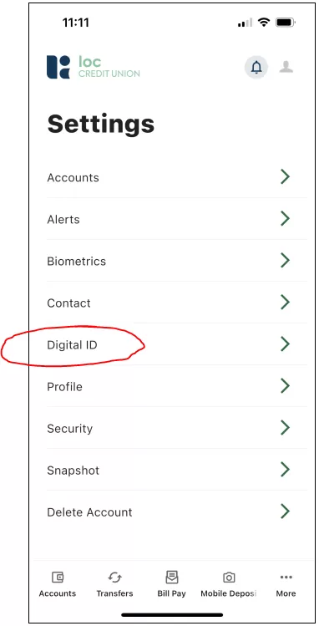Screen dimensions: 319x626
Task: Open the Security settings entry
Action: [x=177, y=428]
